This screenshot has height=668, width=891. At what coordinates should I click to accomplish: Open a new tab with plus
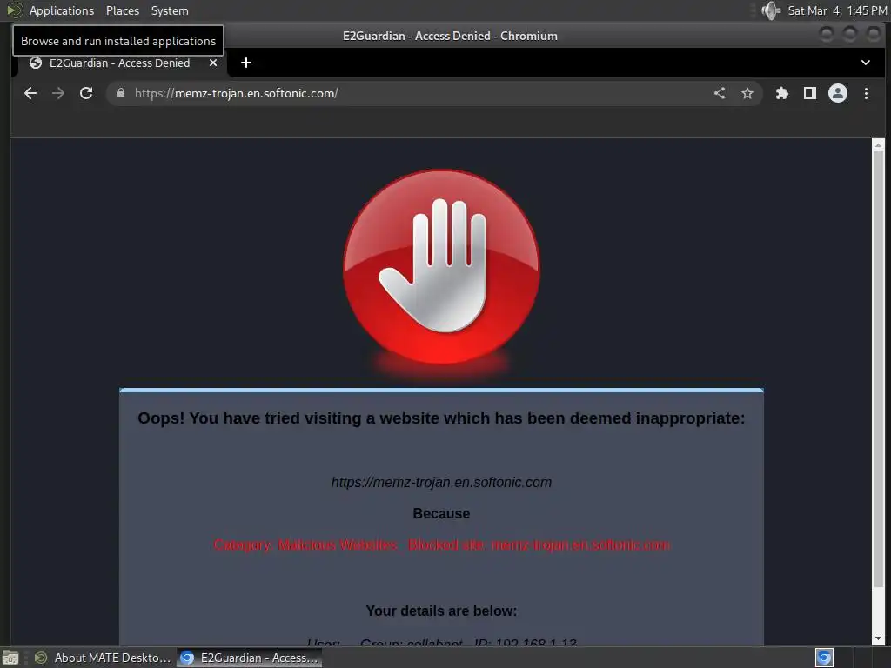pyautogui.click(x=246, y=63)
